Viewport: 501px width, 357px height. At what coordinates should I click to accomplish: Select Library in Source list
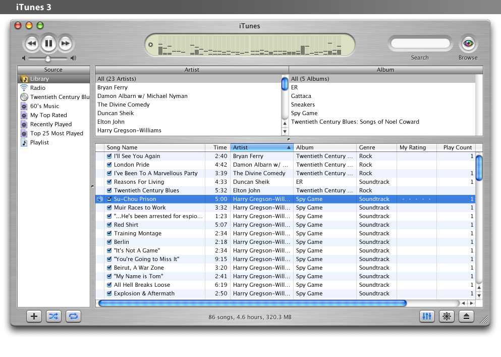(53, 79)
